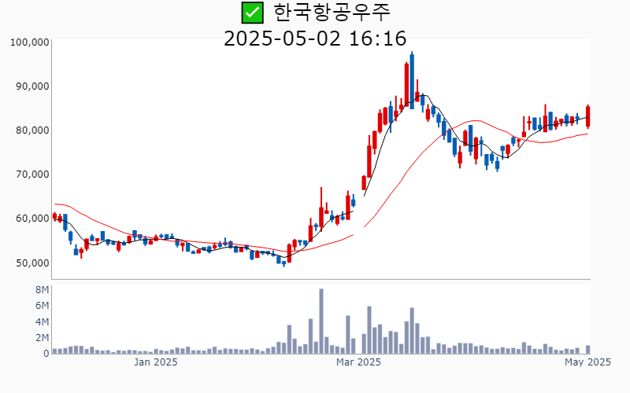Click the 2M volume axis label
Image resolution: width=630 pixels, height=393 pixels.
click(x=43, y=338)
